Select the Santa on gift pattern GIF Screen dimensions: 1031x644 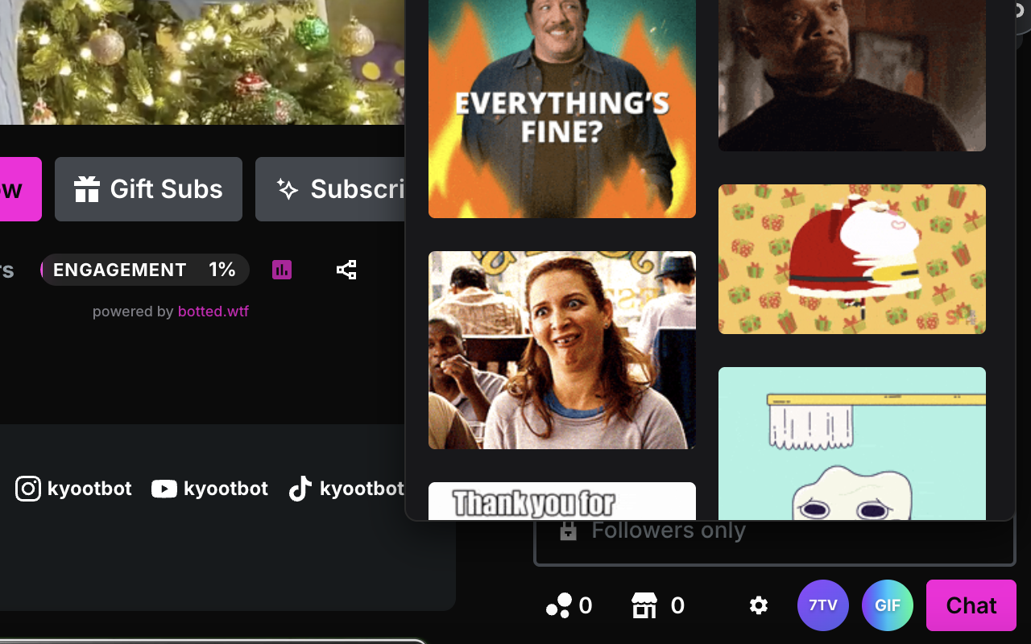click(852, 259)
